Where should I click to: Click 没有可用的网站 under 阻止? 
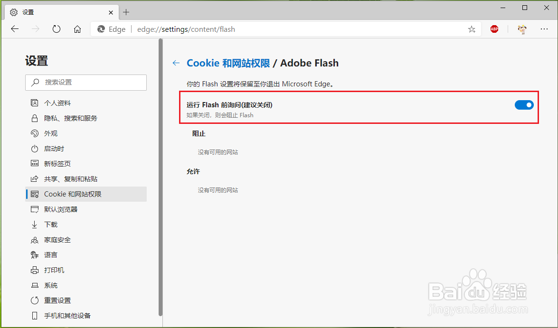[218, 152]
